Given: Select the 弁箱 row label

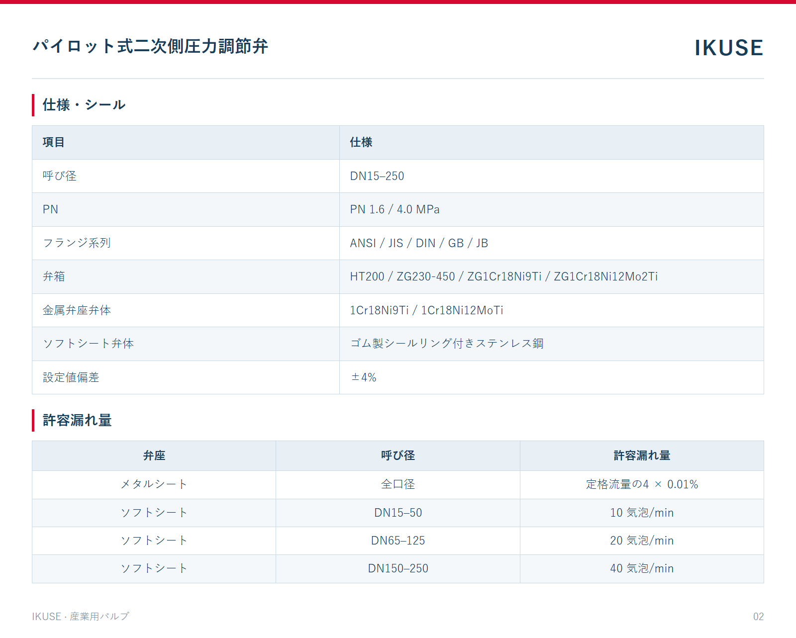Looking at the screenshot, I should click(x=54, y=276).
